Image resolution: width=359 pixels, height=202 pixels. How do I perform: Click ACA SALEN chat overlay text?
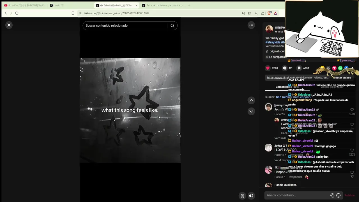296,80
